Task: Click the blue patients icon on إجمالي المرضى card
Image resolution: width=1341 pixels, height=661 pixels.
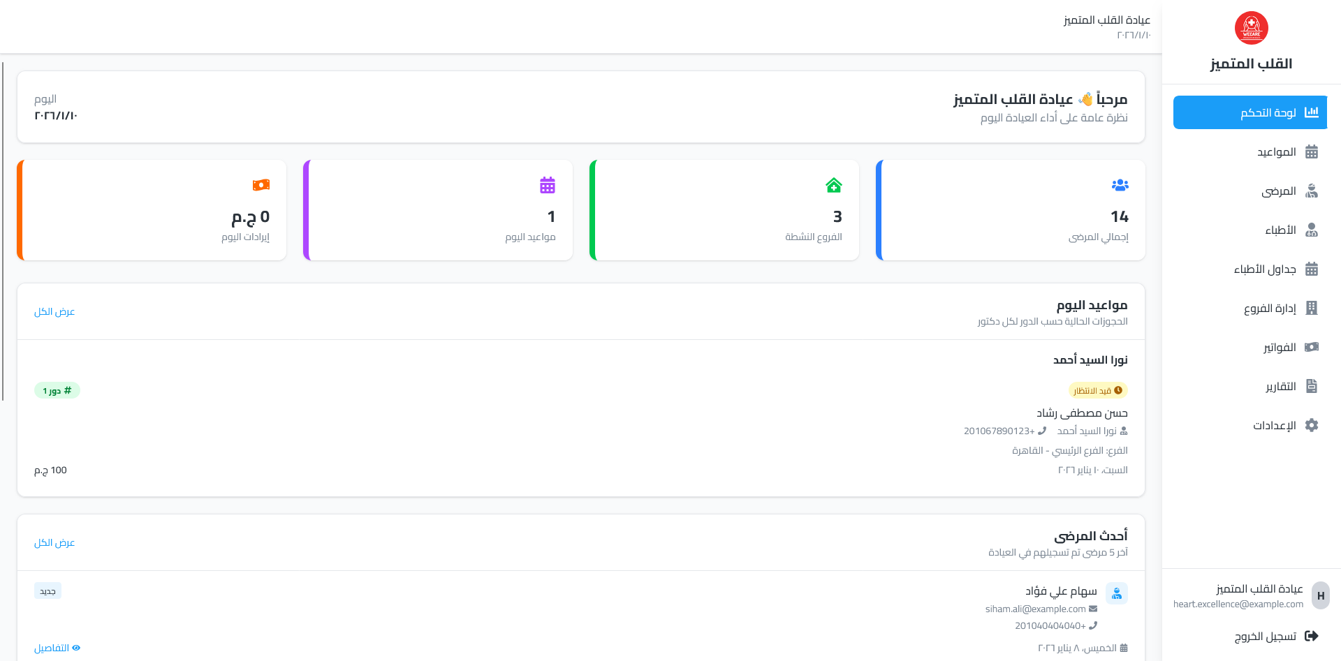Action: point(1120,184)
